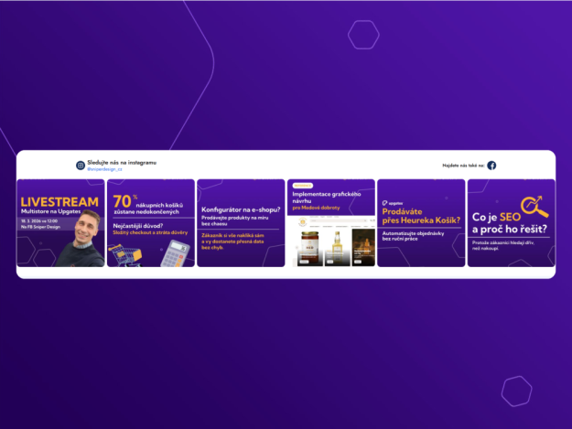Click 'Automatizujte objednávky bez ruční práce' text
This screenshot has height=429, width=572.
tap(414, 240)
